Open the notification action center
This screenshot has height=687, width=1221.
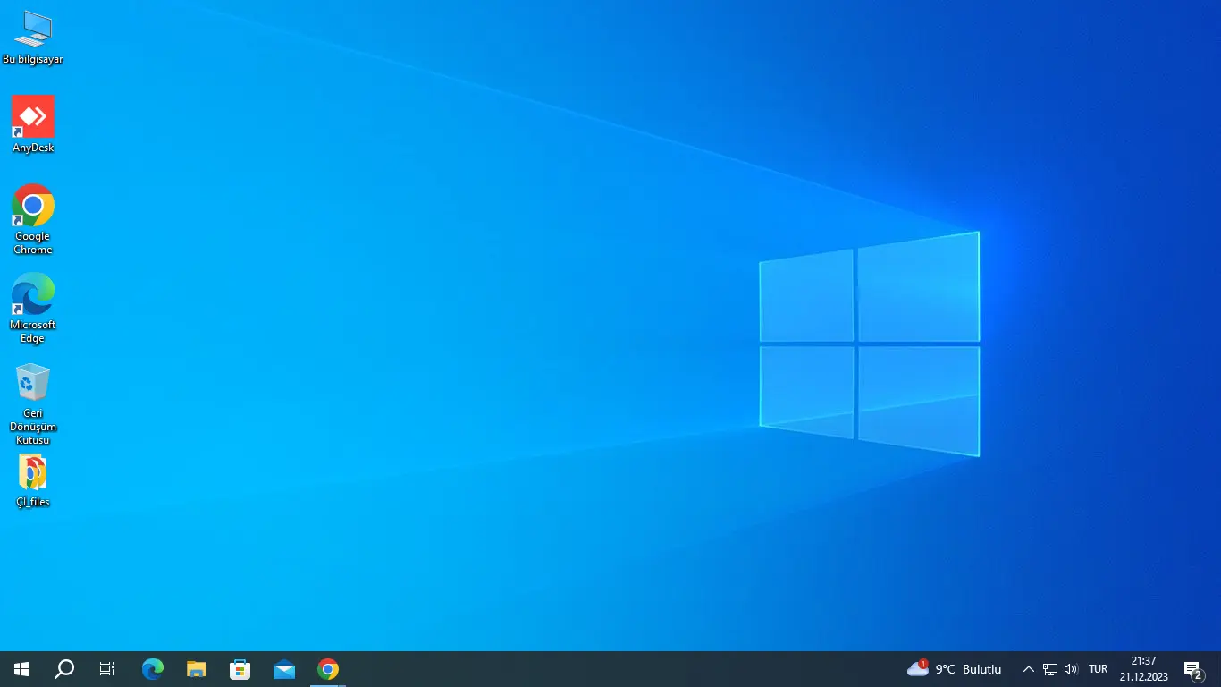coord(1193,669)
